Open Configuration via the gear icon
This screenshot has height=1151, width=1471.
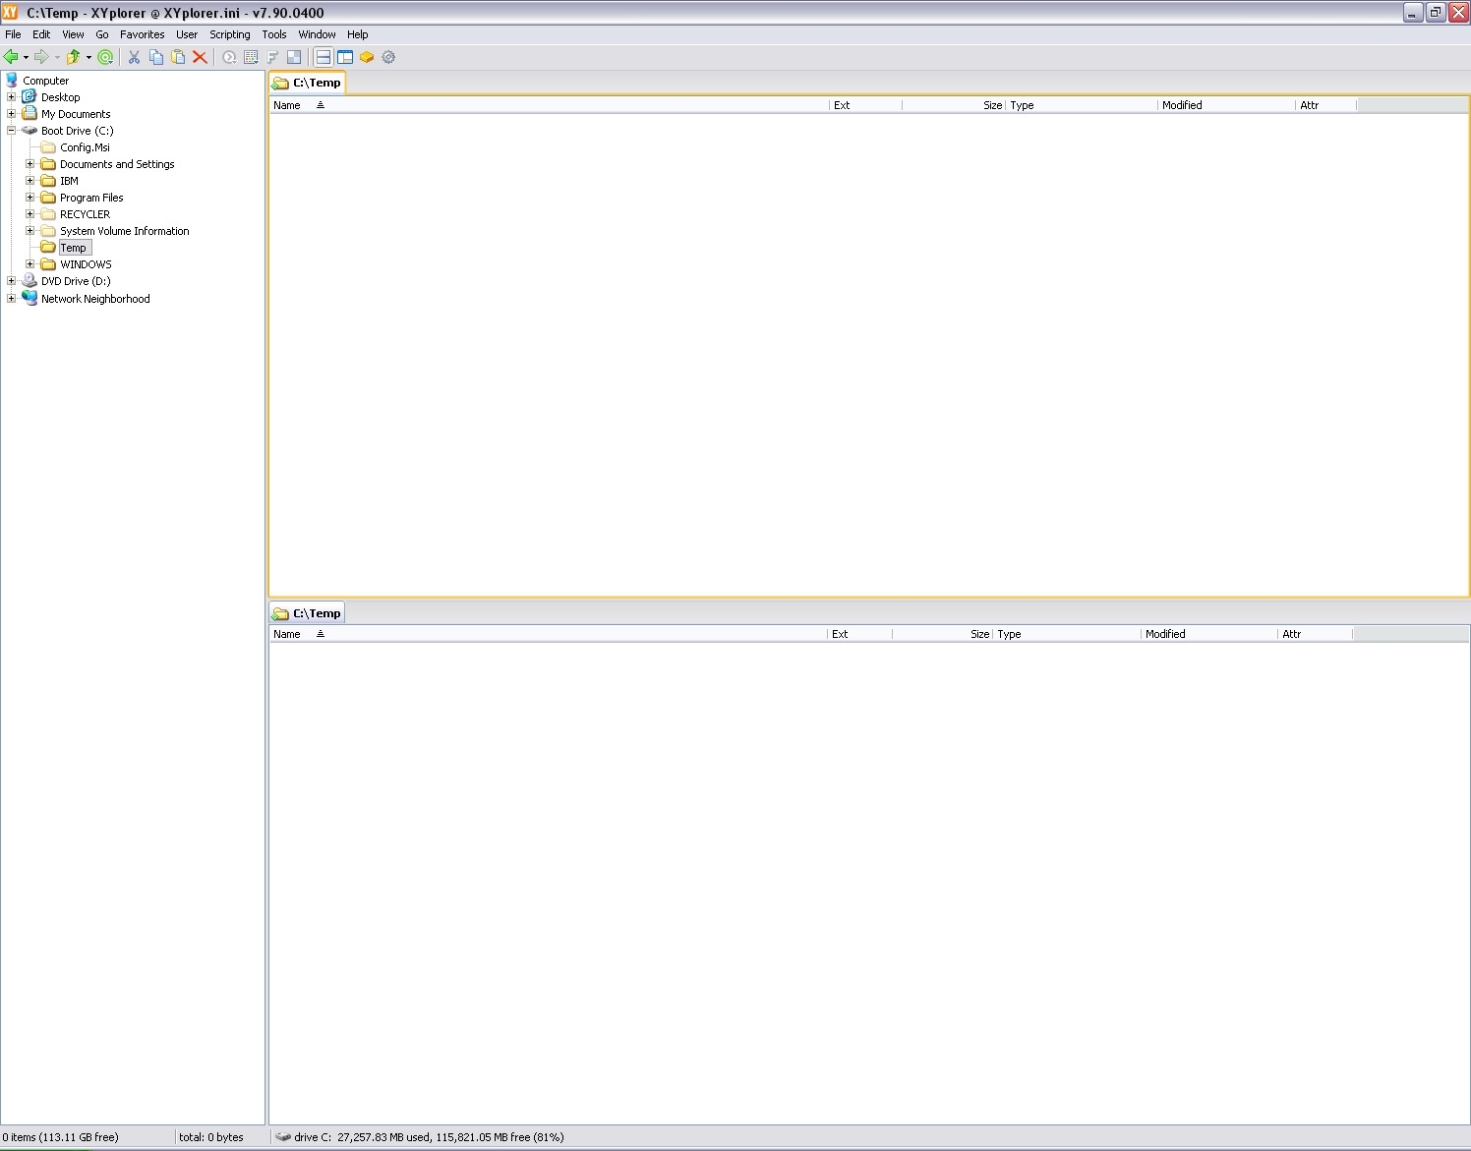point(388,57)
